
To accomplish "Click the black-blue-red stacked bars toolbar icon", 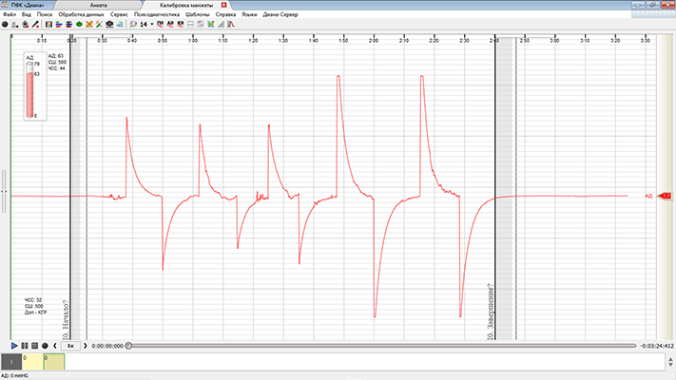I will pyautogui.click(x=69, y=25).
